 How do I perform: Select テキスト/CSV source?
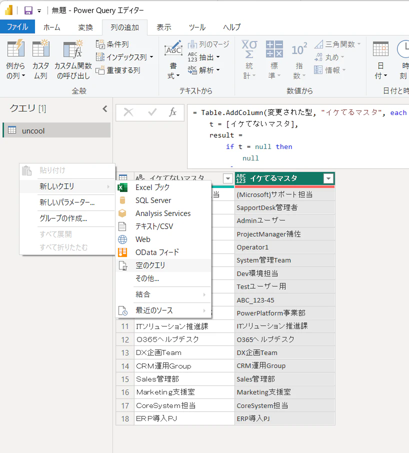point(163,226)
